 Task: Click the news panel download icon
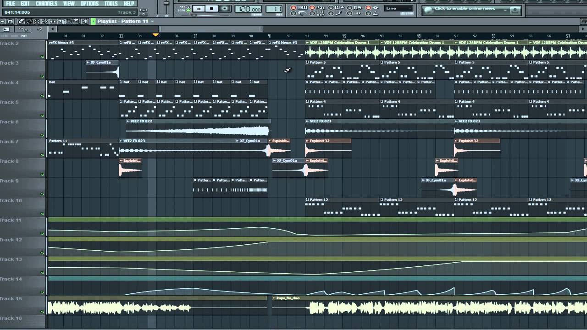[515, 10]
